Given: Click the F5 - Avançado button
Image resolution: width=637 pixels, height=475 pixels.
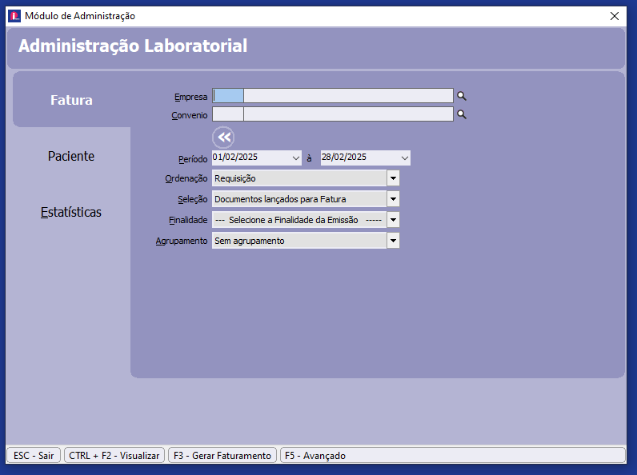Looking at the screenshot, I should pos(314,455).
